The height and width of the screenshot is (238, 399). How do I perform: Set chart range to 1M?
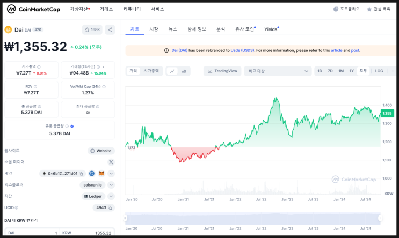[341, 71]
